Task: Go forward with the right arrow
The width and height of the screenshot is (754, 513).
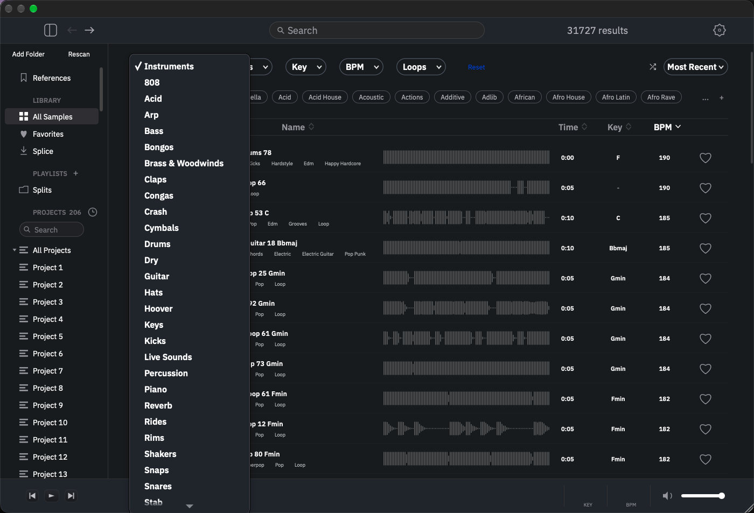Action: tap(89, 30)
